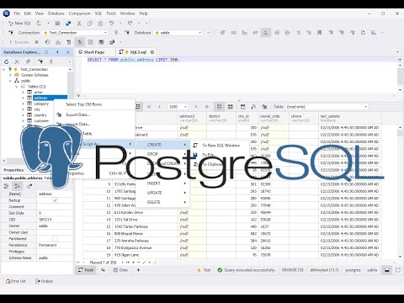Screen dimensions: 404x303
Task: Click the Stop execution square icon
Action: coord(37,42)
